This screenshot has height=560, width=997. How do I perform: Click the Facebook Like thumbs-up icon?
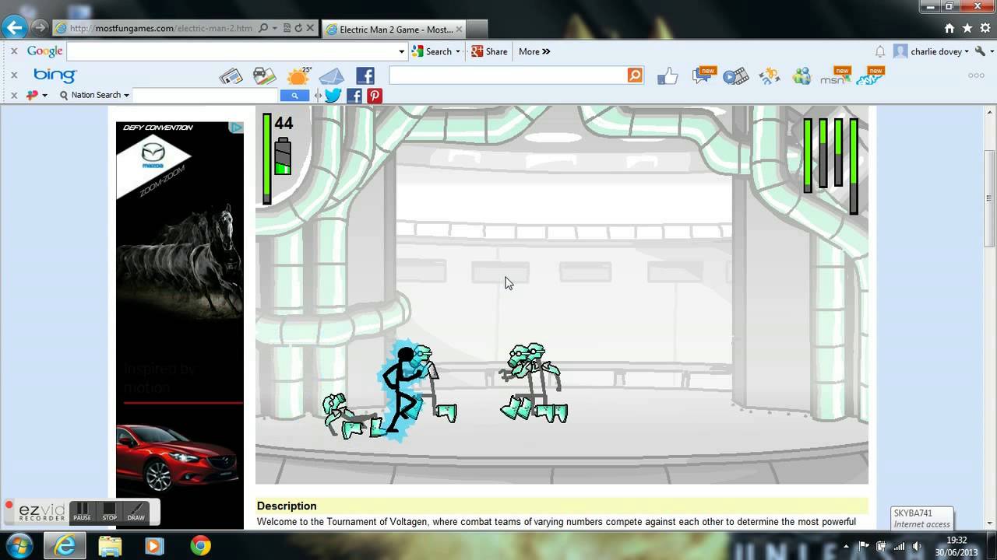pyautogui.click(x=668, y=76)
